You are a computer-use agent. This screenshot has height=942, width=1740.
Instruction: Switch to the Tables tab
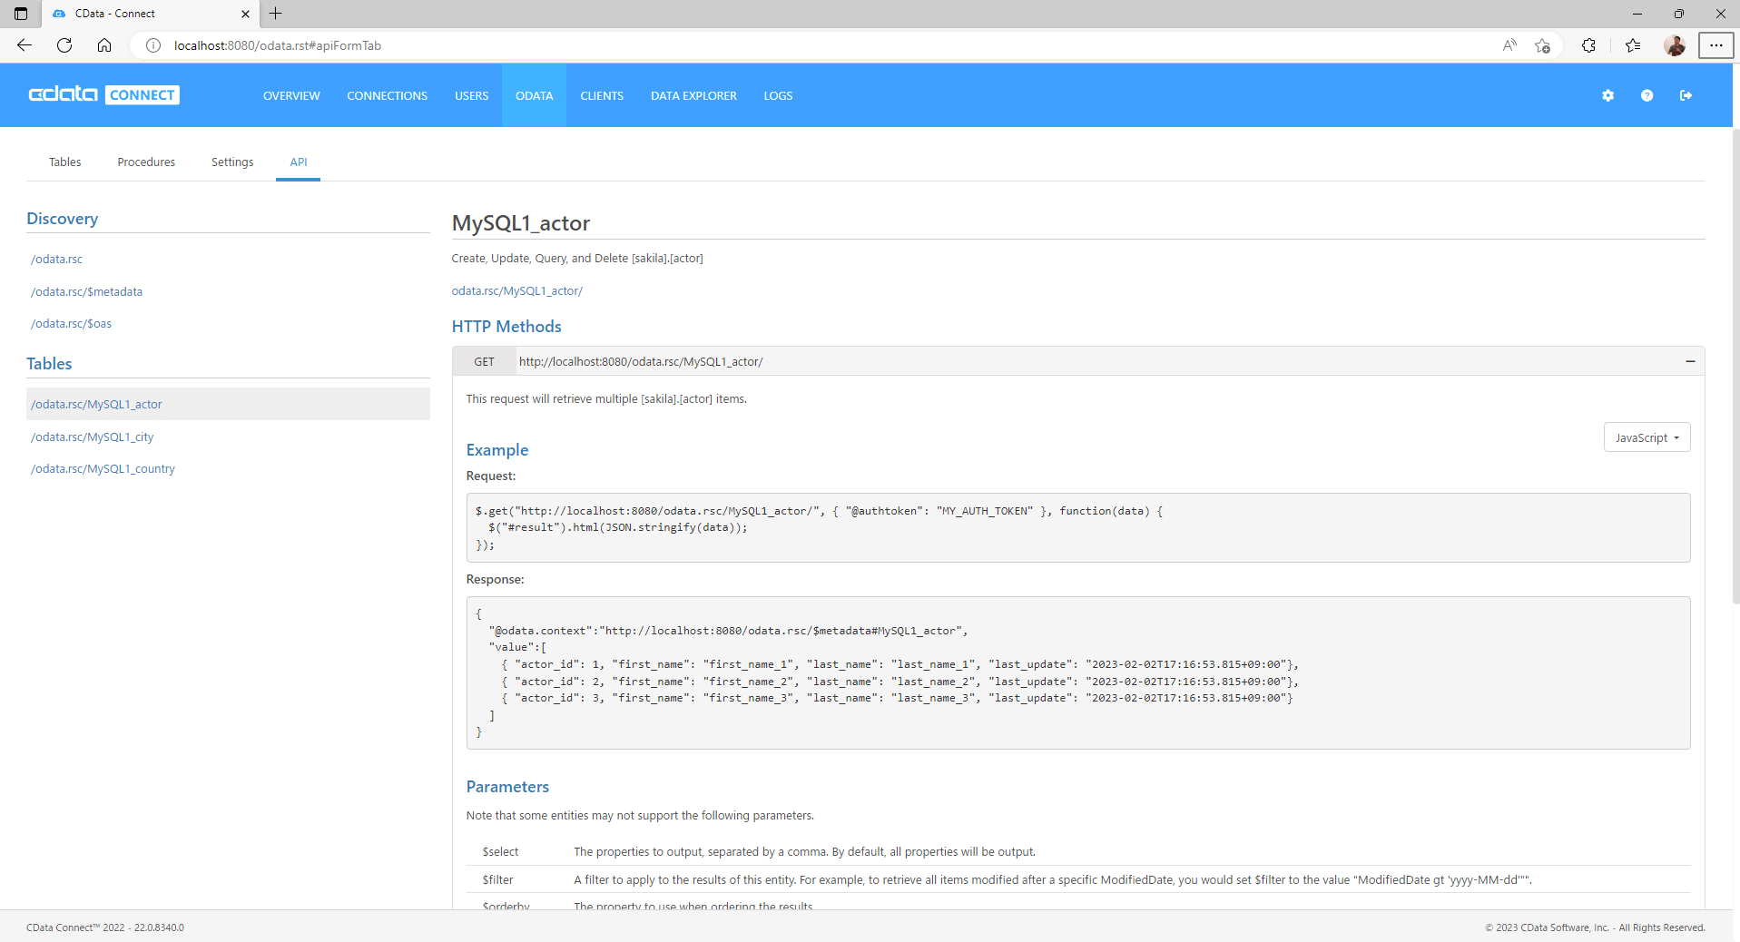(x=64, y=162)
